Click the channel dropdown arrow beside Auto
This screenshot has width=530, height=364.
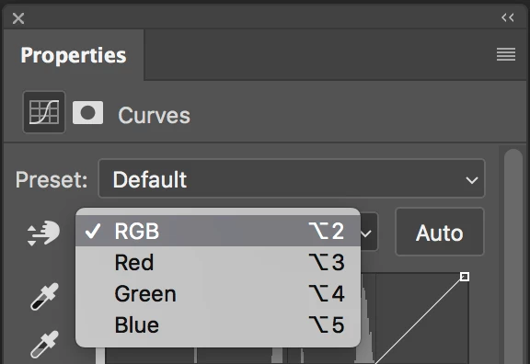click(x=368, y=233)
